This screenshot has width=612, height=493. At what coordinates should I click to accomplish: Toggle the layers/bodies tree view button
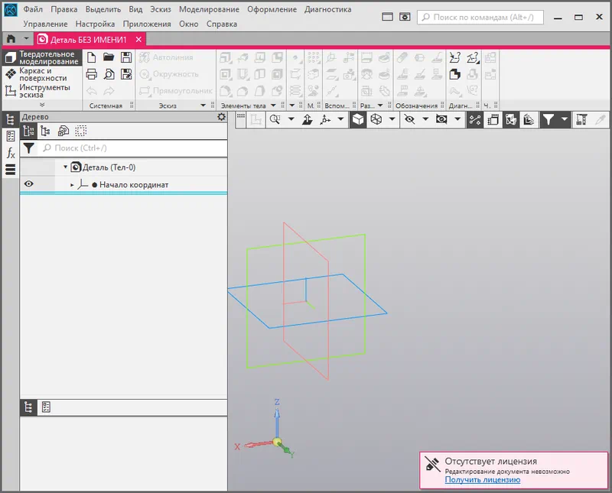click(x=63, y=131)
